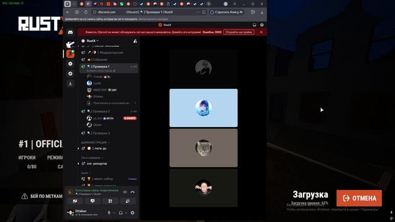Toggle noise suppression icon in voice panel
The height and width of the screenshot is (222, 395).
click(125, 192)
